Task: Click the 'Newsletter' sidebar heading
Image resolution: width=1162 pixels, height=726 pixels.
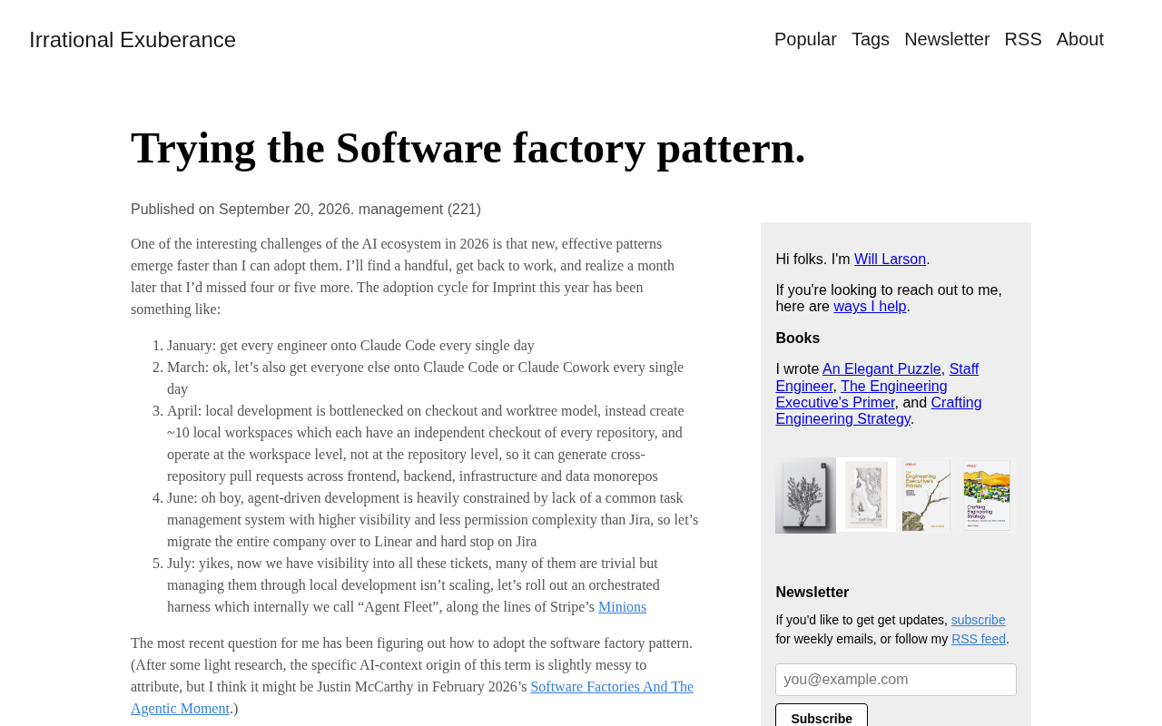Action: point(812,593)
